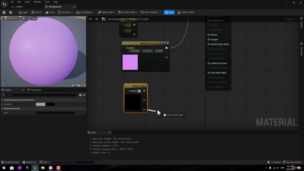The image size is (304, 171).
Task: Click the purple color preview on node
Action: (130, 62)
